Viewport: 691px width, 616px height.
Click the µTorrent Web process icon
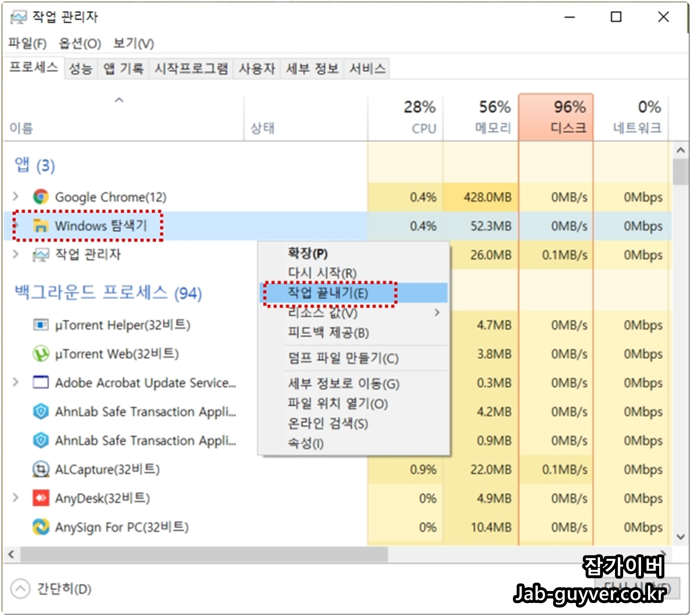41,354
